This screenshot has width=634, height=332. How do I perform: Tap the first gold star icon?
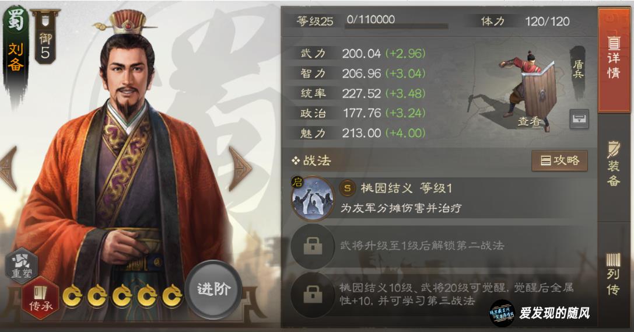72,296
